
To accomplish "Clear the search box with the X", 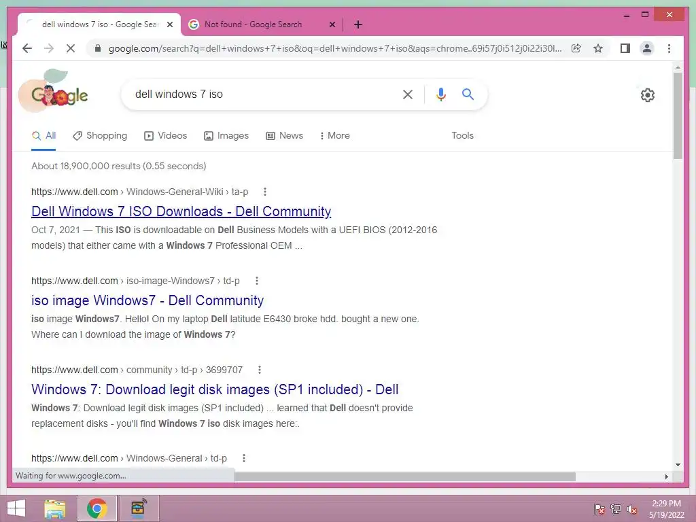I will click(408, 94).
